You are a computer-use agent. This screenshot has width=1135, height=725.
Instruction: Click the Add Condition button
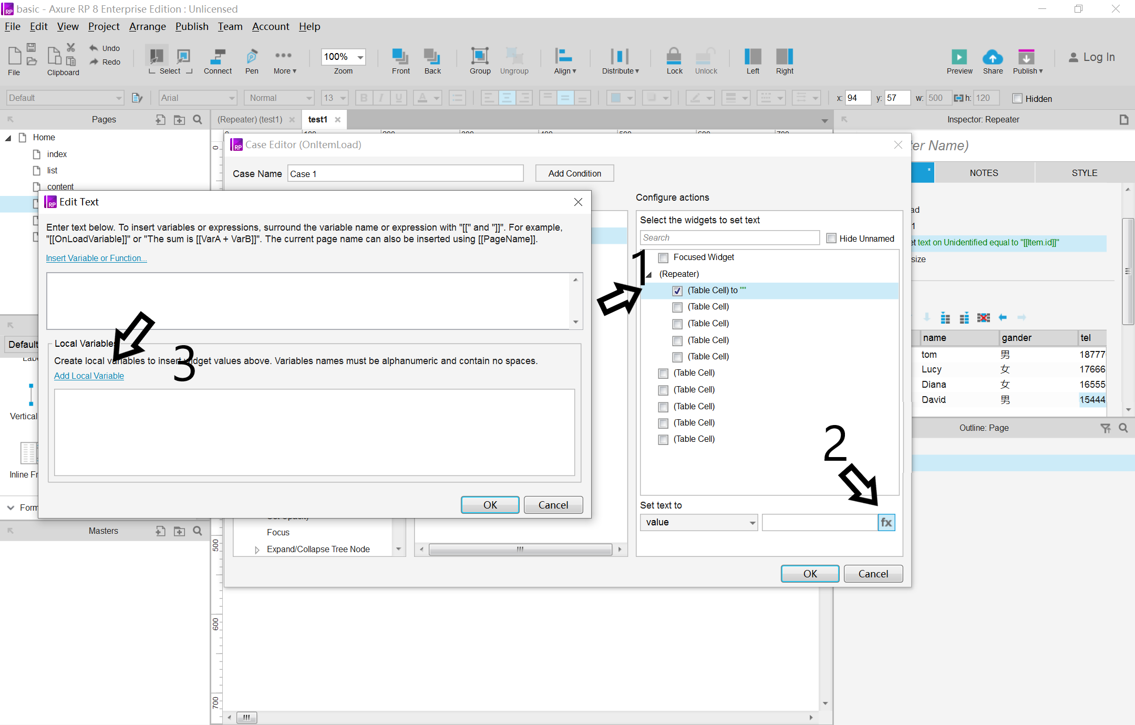[574, 173]
